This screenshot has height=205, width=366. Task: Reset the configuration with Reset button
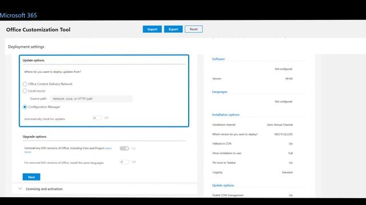(194, 29)
